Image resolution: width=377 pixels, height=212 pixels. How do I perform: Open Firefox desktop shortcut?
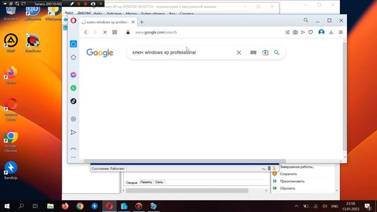11,75
